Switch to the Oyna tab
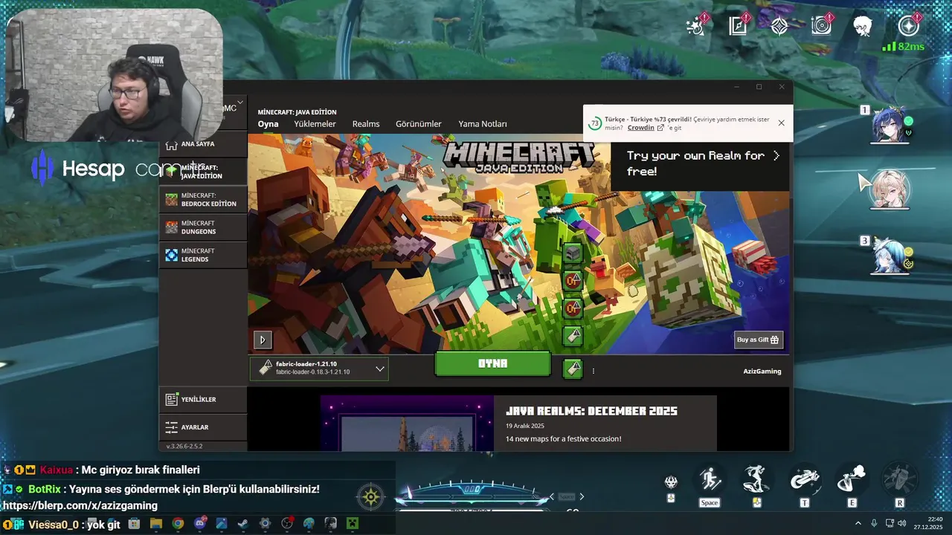The height and width of the screenshot is (535, 952). click(x=268, y=124)
